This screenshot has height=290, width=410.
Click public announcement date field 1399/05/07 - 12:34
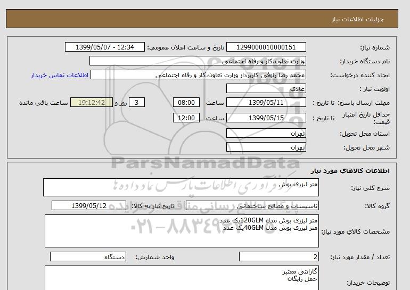[x=104, y=47]
